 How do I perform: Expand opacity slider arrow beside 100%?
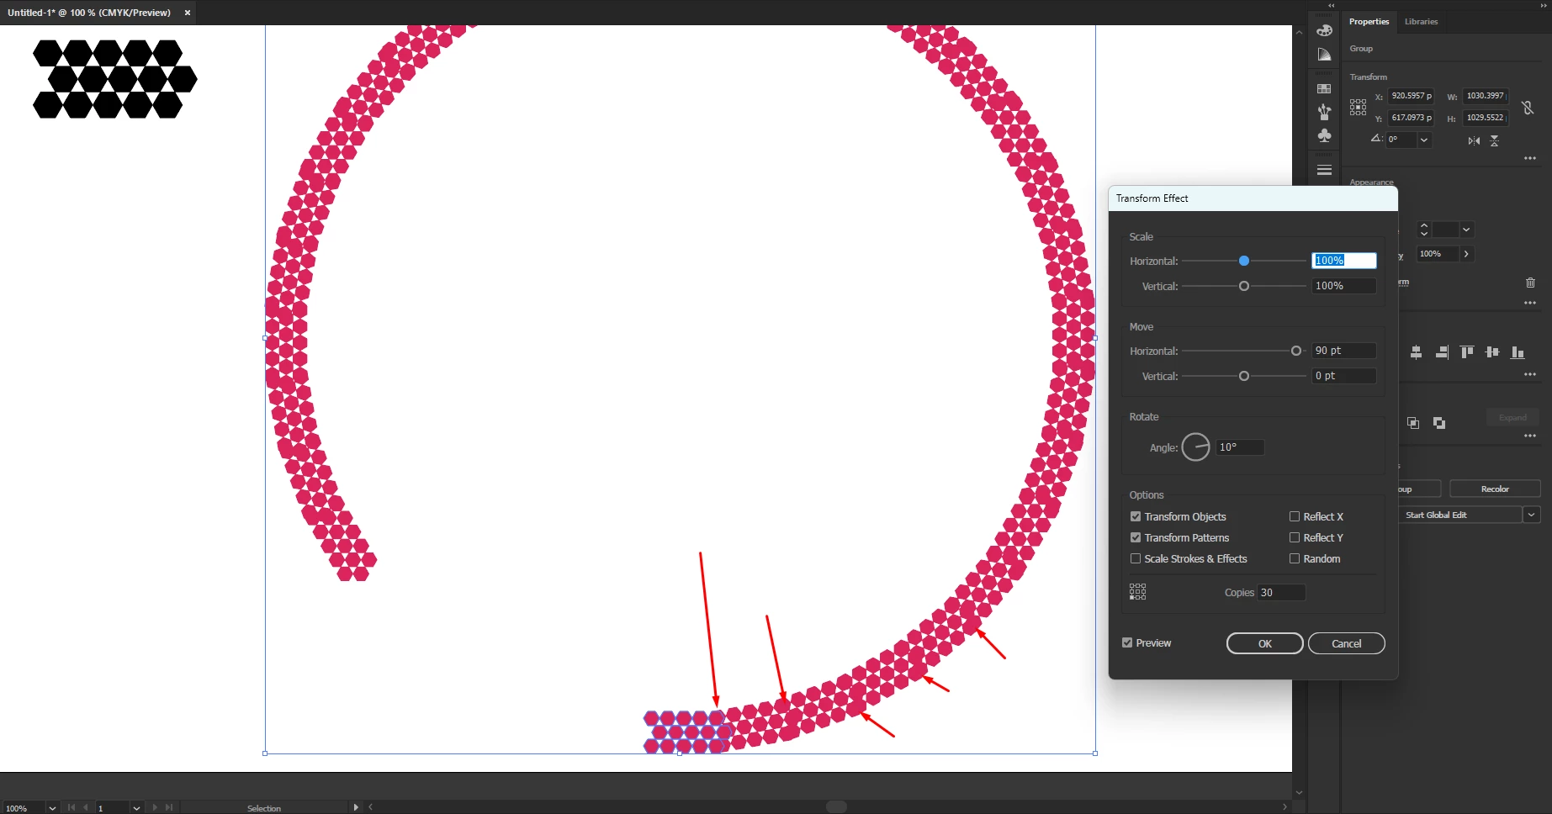click(1467, 254)
